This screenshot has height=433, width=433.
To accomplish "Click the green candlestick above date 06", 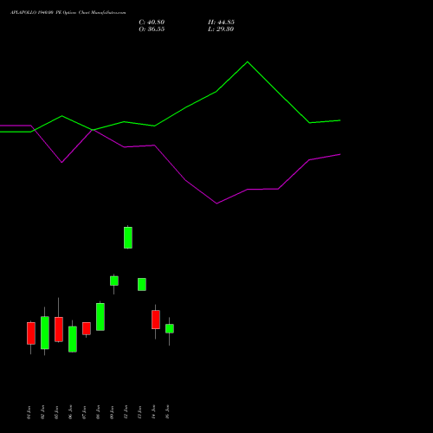I will pyautogui.click(x=73, y=339).
